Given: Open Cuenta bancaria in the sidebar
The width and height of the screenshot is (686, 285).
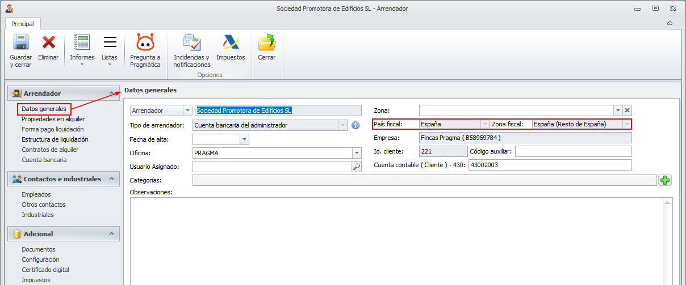Looking at the screenshot, I should (44, 160).
